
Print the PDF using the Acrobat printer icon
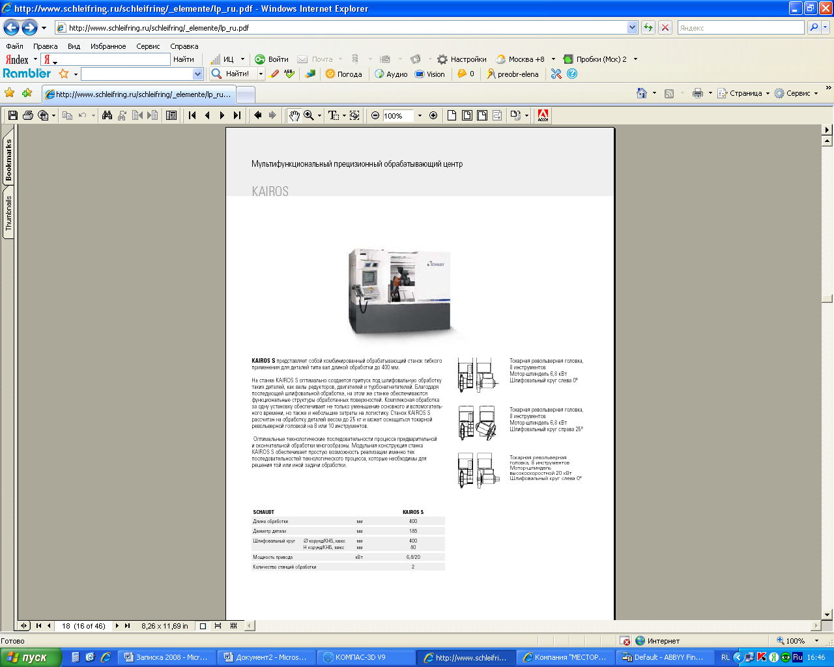click(28, 115)
